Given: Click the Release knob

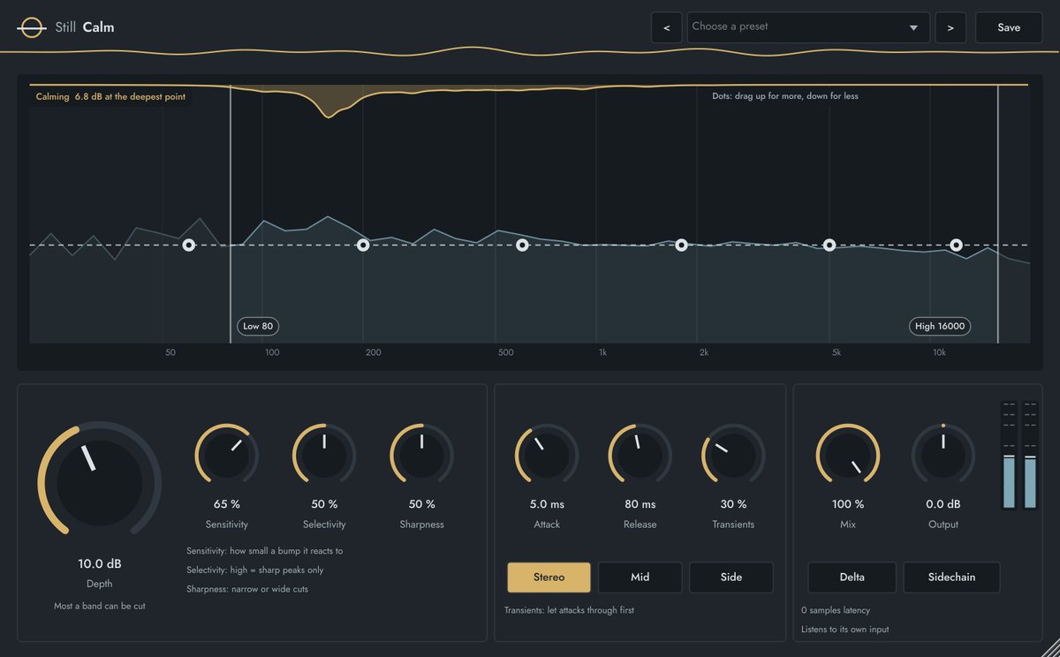Looking at the screenshot, I should point(640,456).
